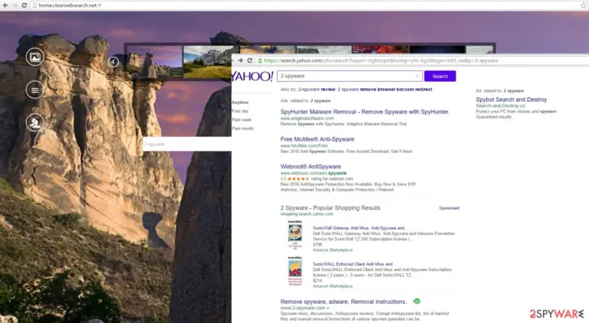589x323 pixels.
Task: Open Spybot Search and Destroy ad
Action: click(512, 100)
